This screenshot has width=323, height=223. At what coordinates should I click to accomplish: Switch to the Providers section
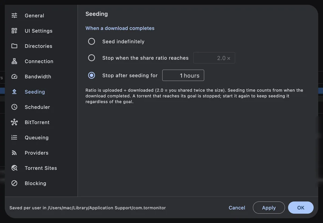(x=36, y=153)
